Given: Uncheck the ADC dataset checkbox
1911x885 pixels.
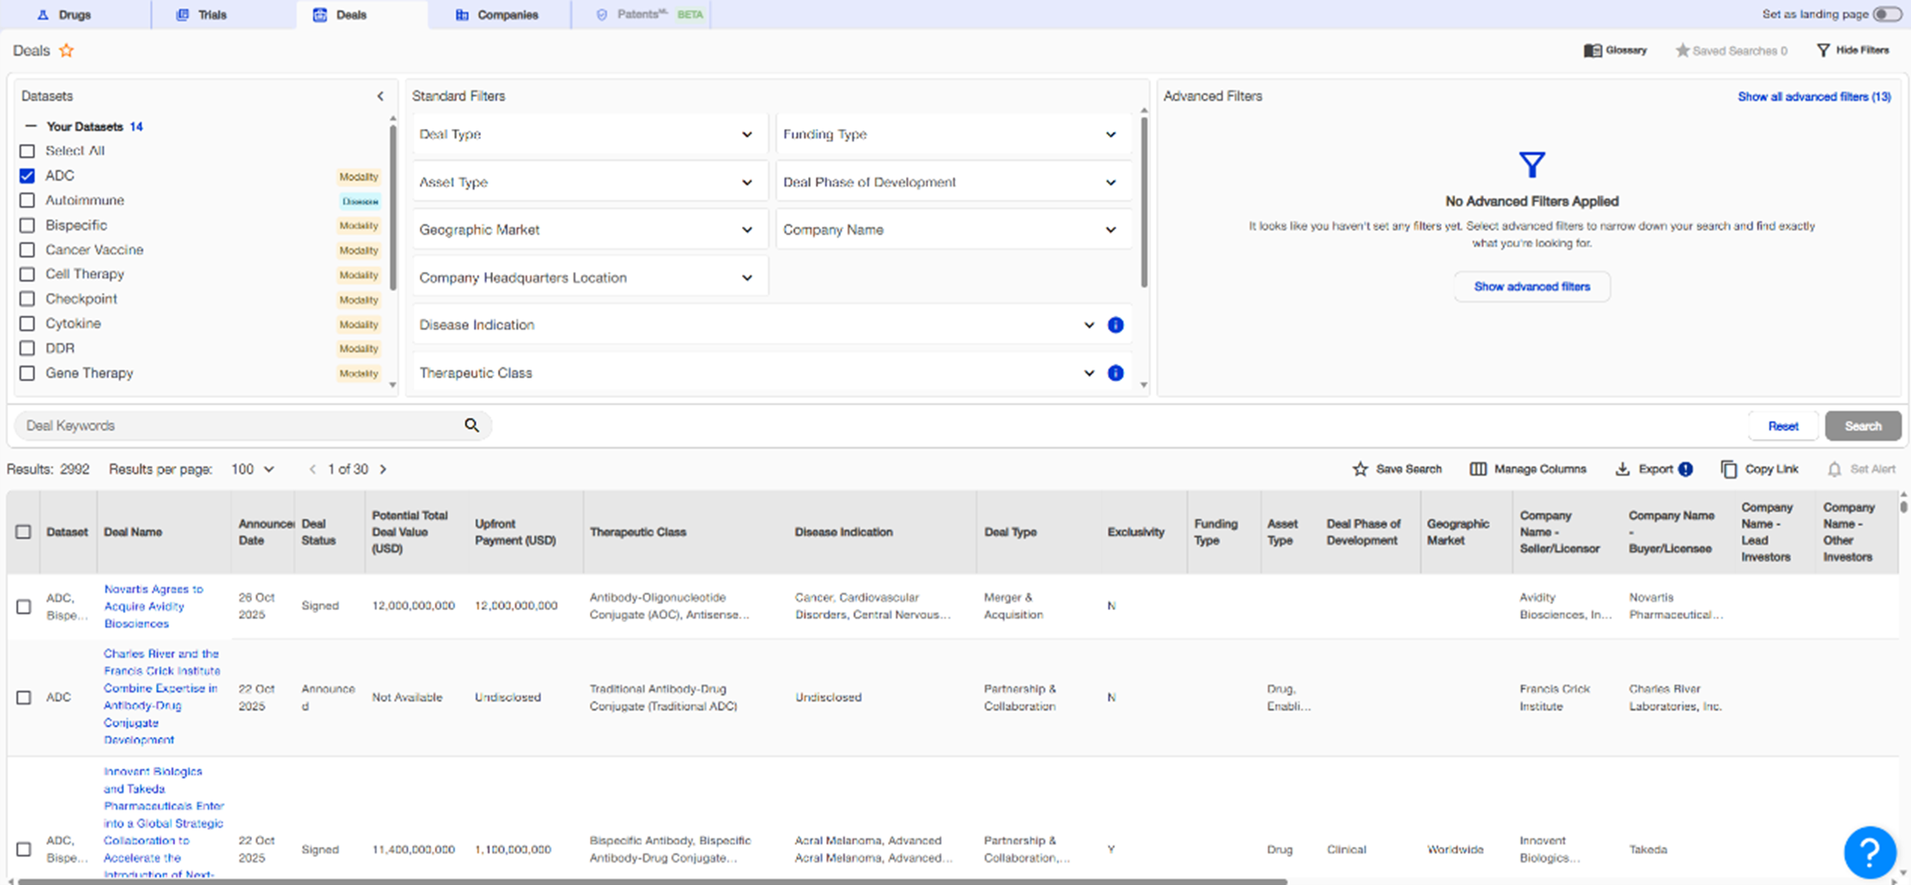Looking at the screenshot, I should point(28,176).
